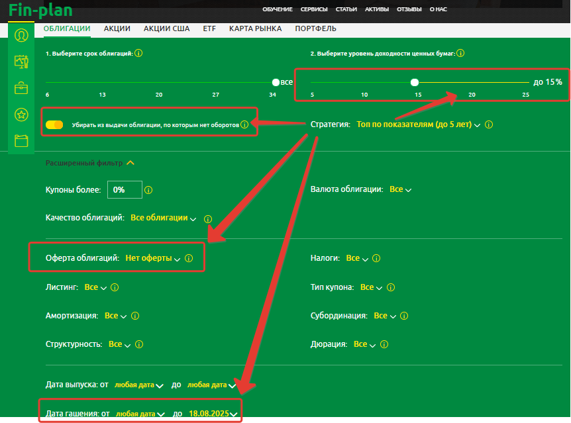This screenshot has height=423, width=571.
Task: Switch to the АКЦИИ США tab
Action: (166, 28)
